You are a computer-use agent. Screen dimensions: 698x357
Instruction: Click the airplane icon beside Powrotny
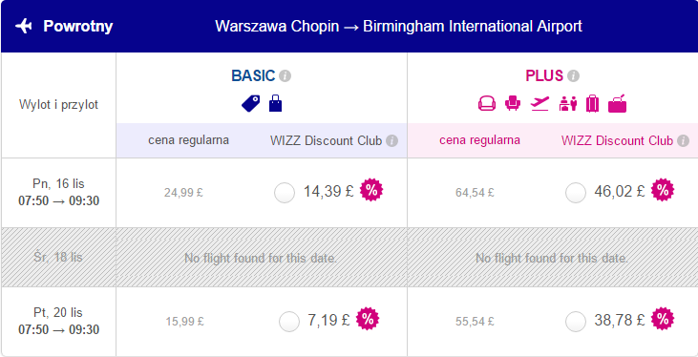click(x=24, y=27)
